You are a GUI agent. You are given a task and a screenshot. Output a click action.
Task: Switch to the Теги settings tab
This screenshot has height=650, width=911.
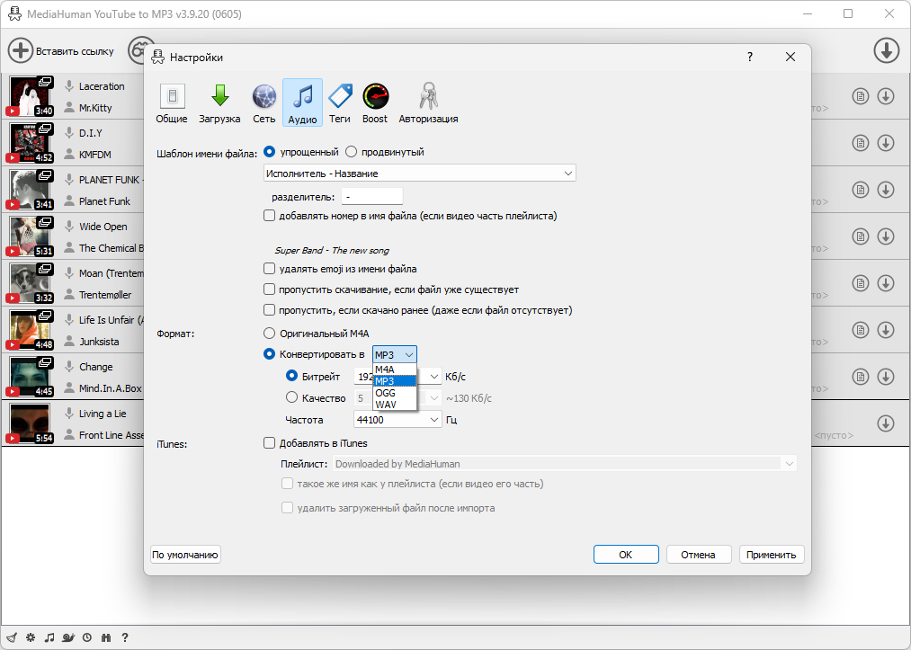[x=340, y=103]
